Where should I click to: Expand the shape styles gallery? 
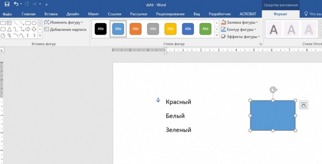(x=217, y=36)
